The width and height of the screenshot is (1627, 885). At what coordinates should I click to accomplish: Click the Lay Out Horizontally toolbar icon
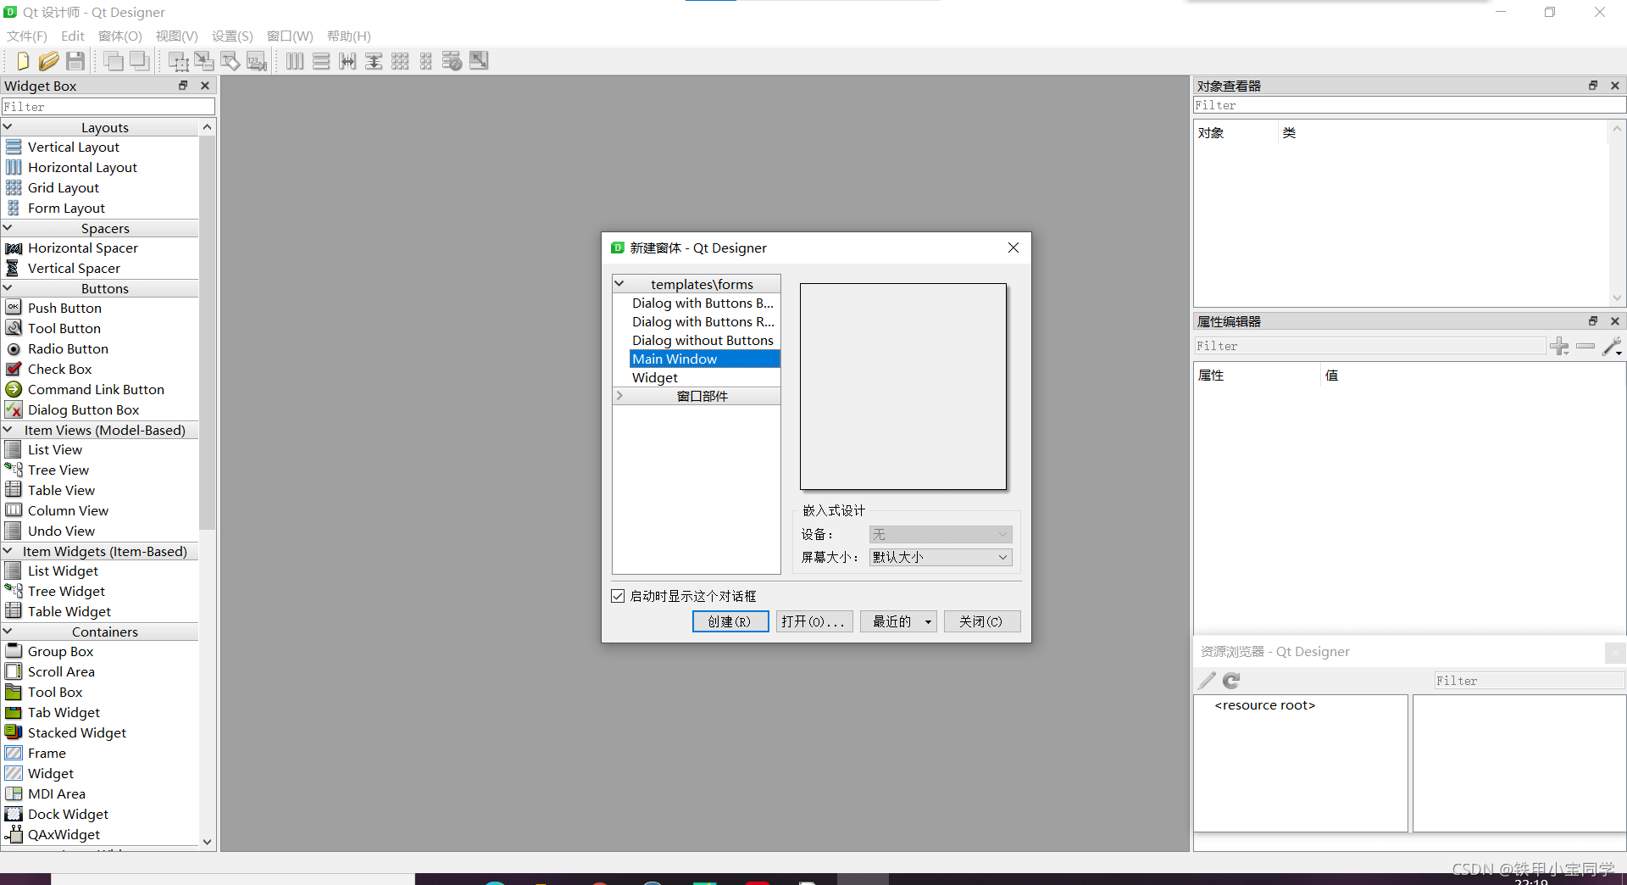point(294,61)
